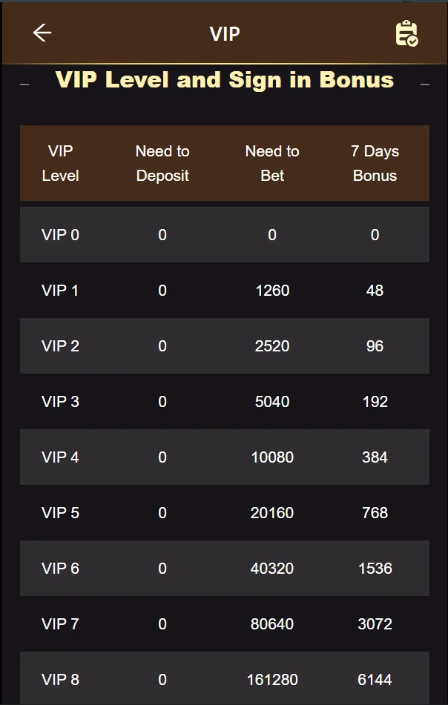Screen dimensions: 448x705
Task: Click the VIP 8 row label
Action: [x=60, y=680]
